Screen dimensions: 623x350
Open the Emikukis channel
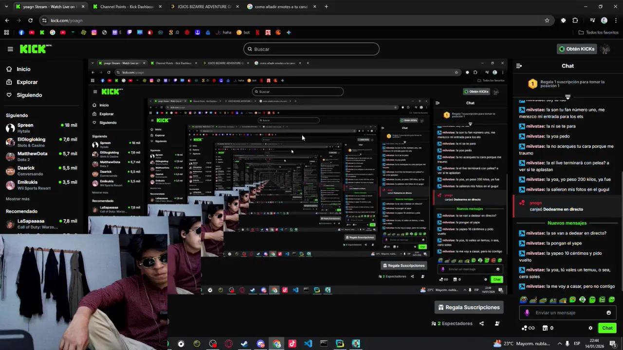[41, 185]
